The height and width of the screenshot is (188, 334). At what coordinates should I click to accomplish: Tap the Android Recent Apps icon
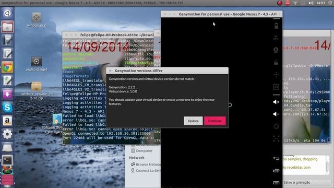[x=276, y=171]
